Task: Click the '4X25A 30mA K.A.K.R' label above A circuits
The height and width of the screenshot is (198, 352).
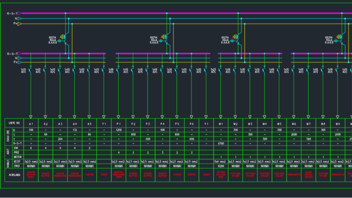Action: (x=53, y=40)
